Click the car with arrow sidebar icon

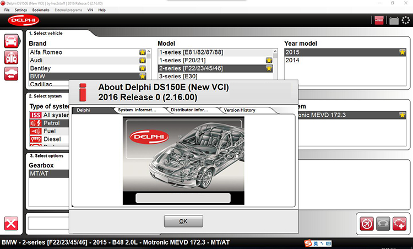click(11, 73)
